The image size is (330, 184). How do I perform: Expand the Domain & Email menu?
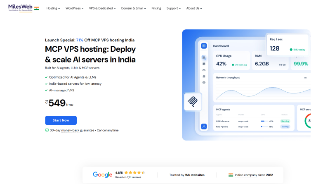(x=133, y=8)
